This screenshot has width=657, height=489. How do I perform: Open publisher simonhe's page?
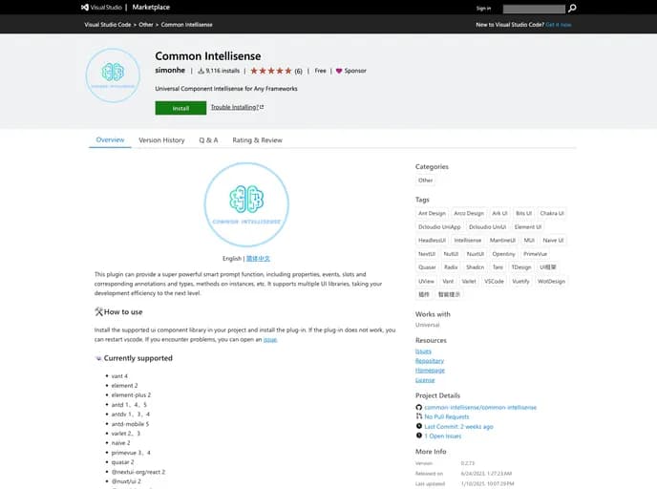pos(170,71)
